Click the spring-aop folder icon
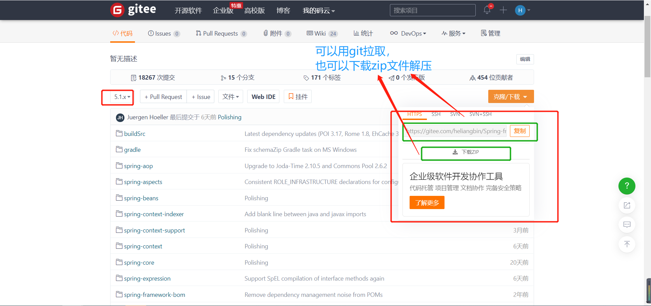 pyautogui.click(x=119, y=165)
